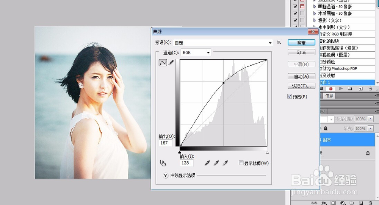Toggle the 预览(P) preview checkbox
Screen dimensions: 379x205
click(x=290, y=96)
